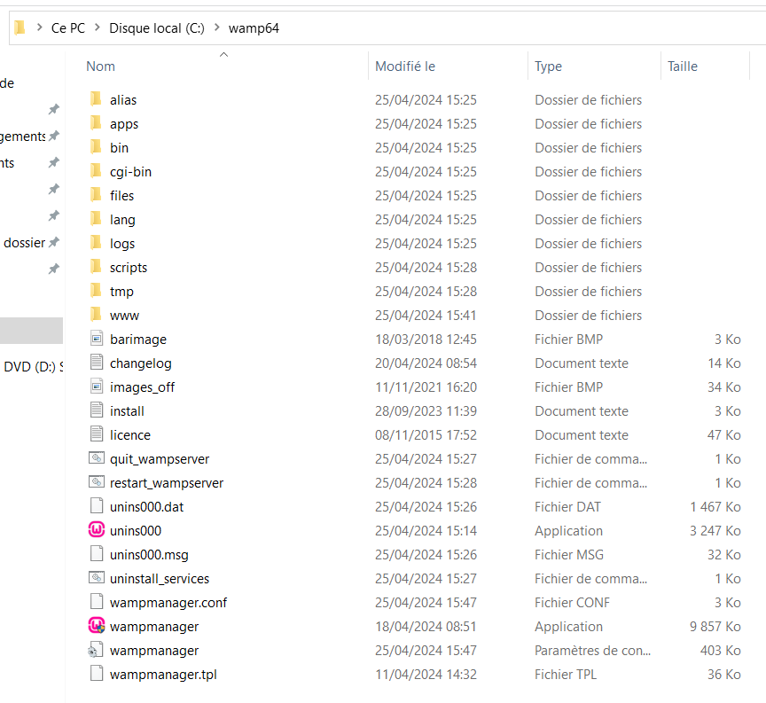This screenshot has height=703, width=766.
Task: Sort by the Nom column header
Action: point(101,66)
